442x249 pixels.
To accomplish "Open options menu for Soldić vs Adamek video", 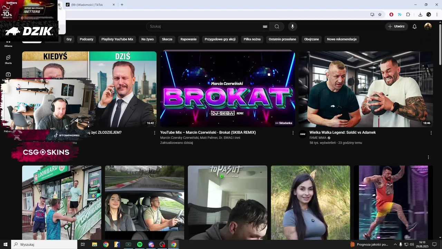I will (431, 133).
